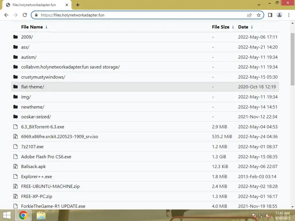Open the Windows Start button
The image size is (295, 221).
(7, 215)
